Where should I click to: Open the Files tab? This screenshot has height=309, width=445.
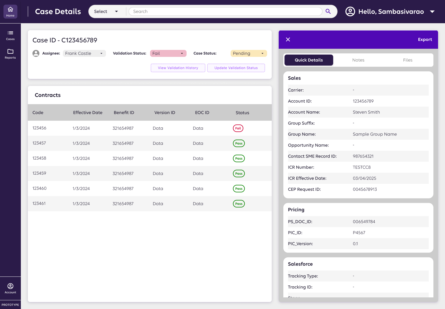pos(408,60)
